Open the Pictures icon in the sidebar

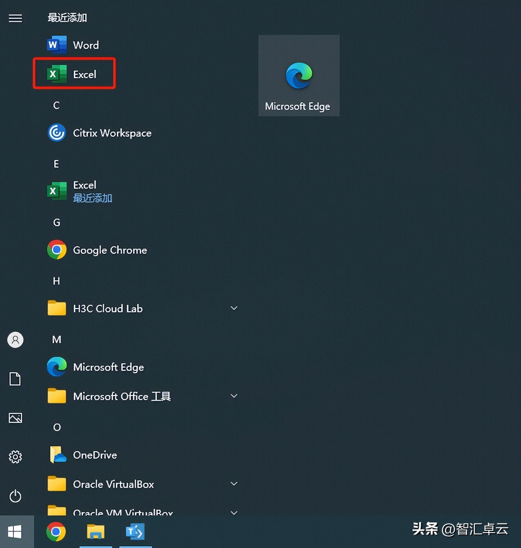15,418
